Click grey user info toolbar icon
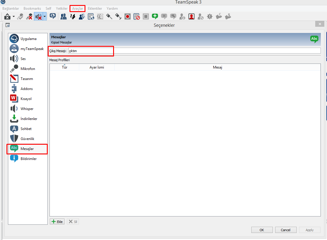This screenshot has height=240, width=327. [x=182, y=16]
